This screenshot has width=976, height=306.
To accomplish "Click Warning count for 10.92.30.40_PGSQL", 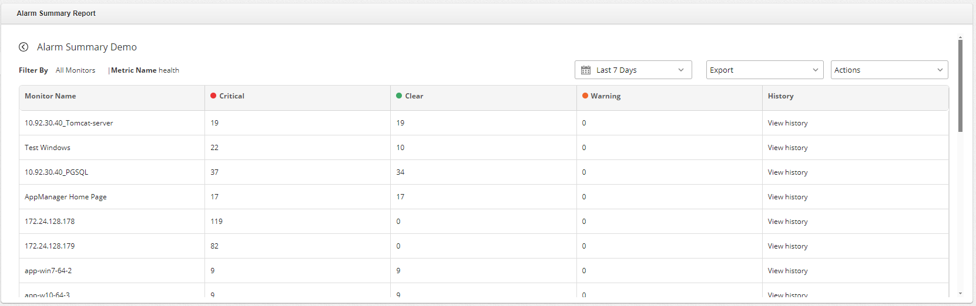I will point(584,172).
